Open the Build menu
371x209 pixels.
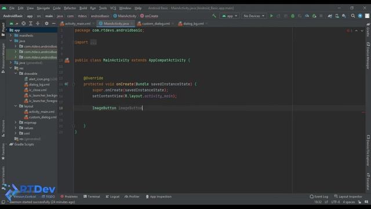pos(83,8)
